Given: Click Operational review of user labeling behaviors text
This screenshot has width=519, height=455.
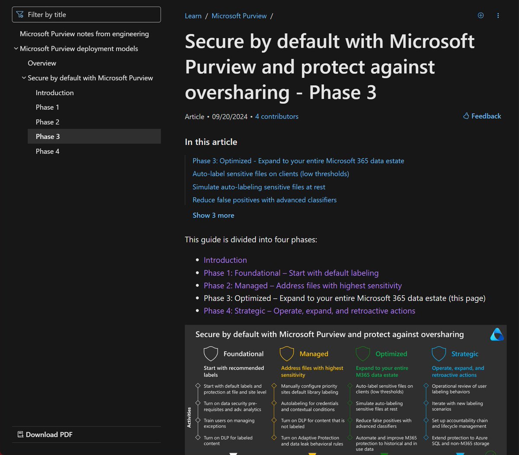Looking at the screenshot, I should click(x=459, y=389).
